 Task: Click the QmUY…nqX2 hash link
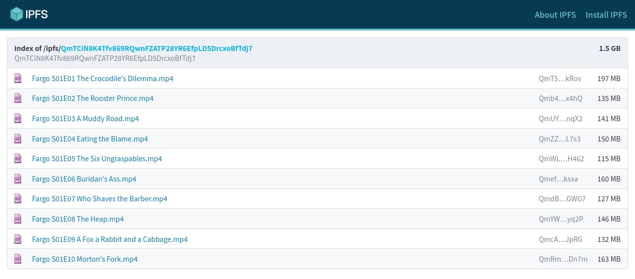561,119
